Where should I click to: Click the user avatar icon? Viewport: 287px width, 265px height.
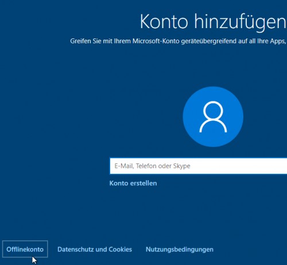coord(213,116)
